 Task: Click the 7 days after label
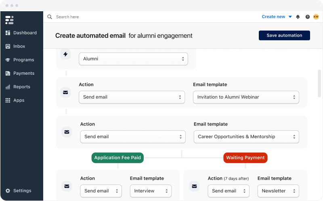coord(236,178)
